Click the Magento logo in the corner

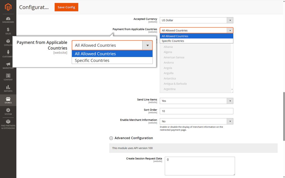tap(8, 7)
